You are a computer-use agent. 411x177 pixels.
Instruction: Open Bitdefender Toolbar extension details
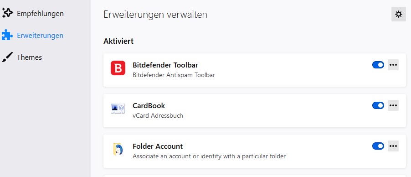point(165,65)
